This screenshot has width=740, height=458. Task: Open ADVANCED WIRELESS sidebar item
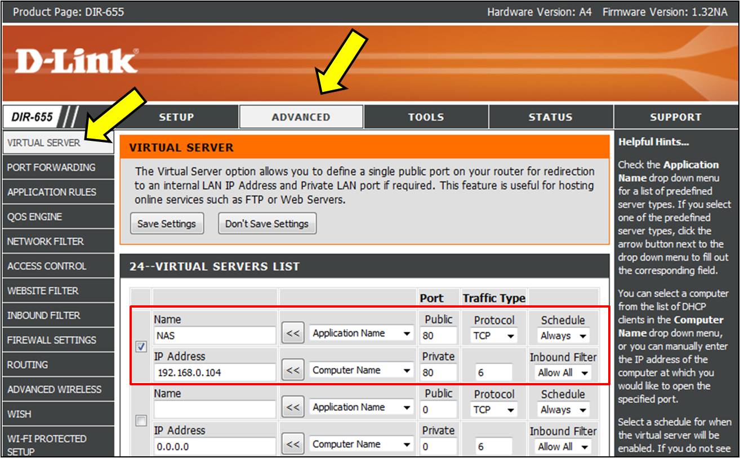(x=58, y=389)
